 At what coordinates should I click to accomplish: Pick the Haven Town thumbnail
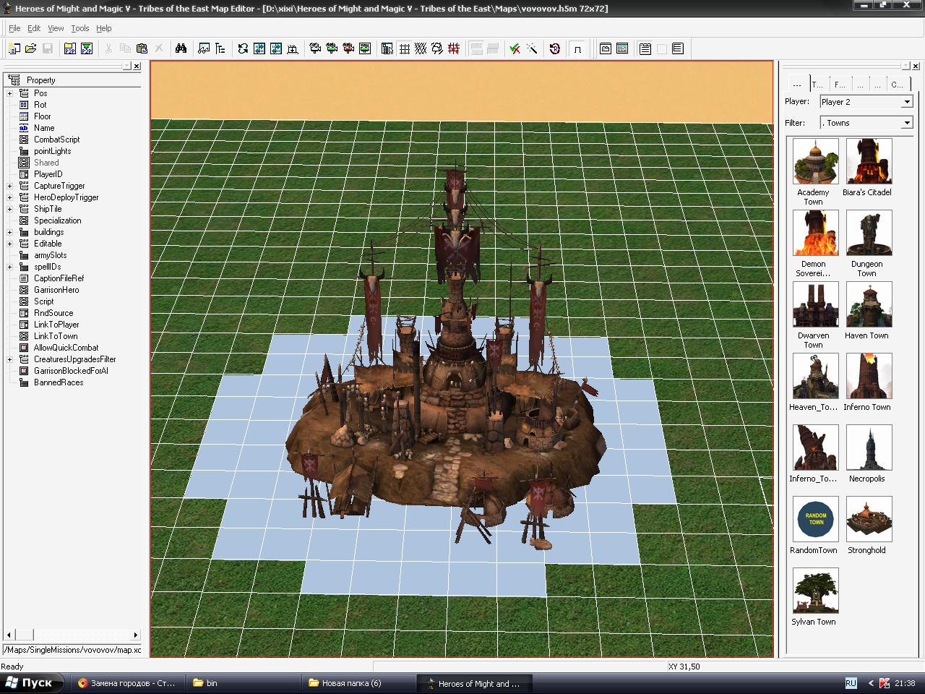point(869,304)
